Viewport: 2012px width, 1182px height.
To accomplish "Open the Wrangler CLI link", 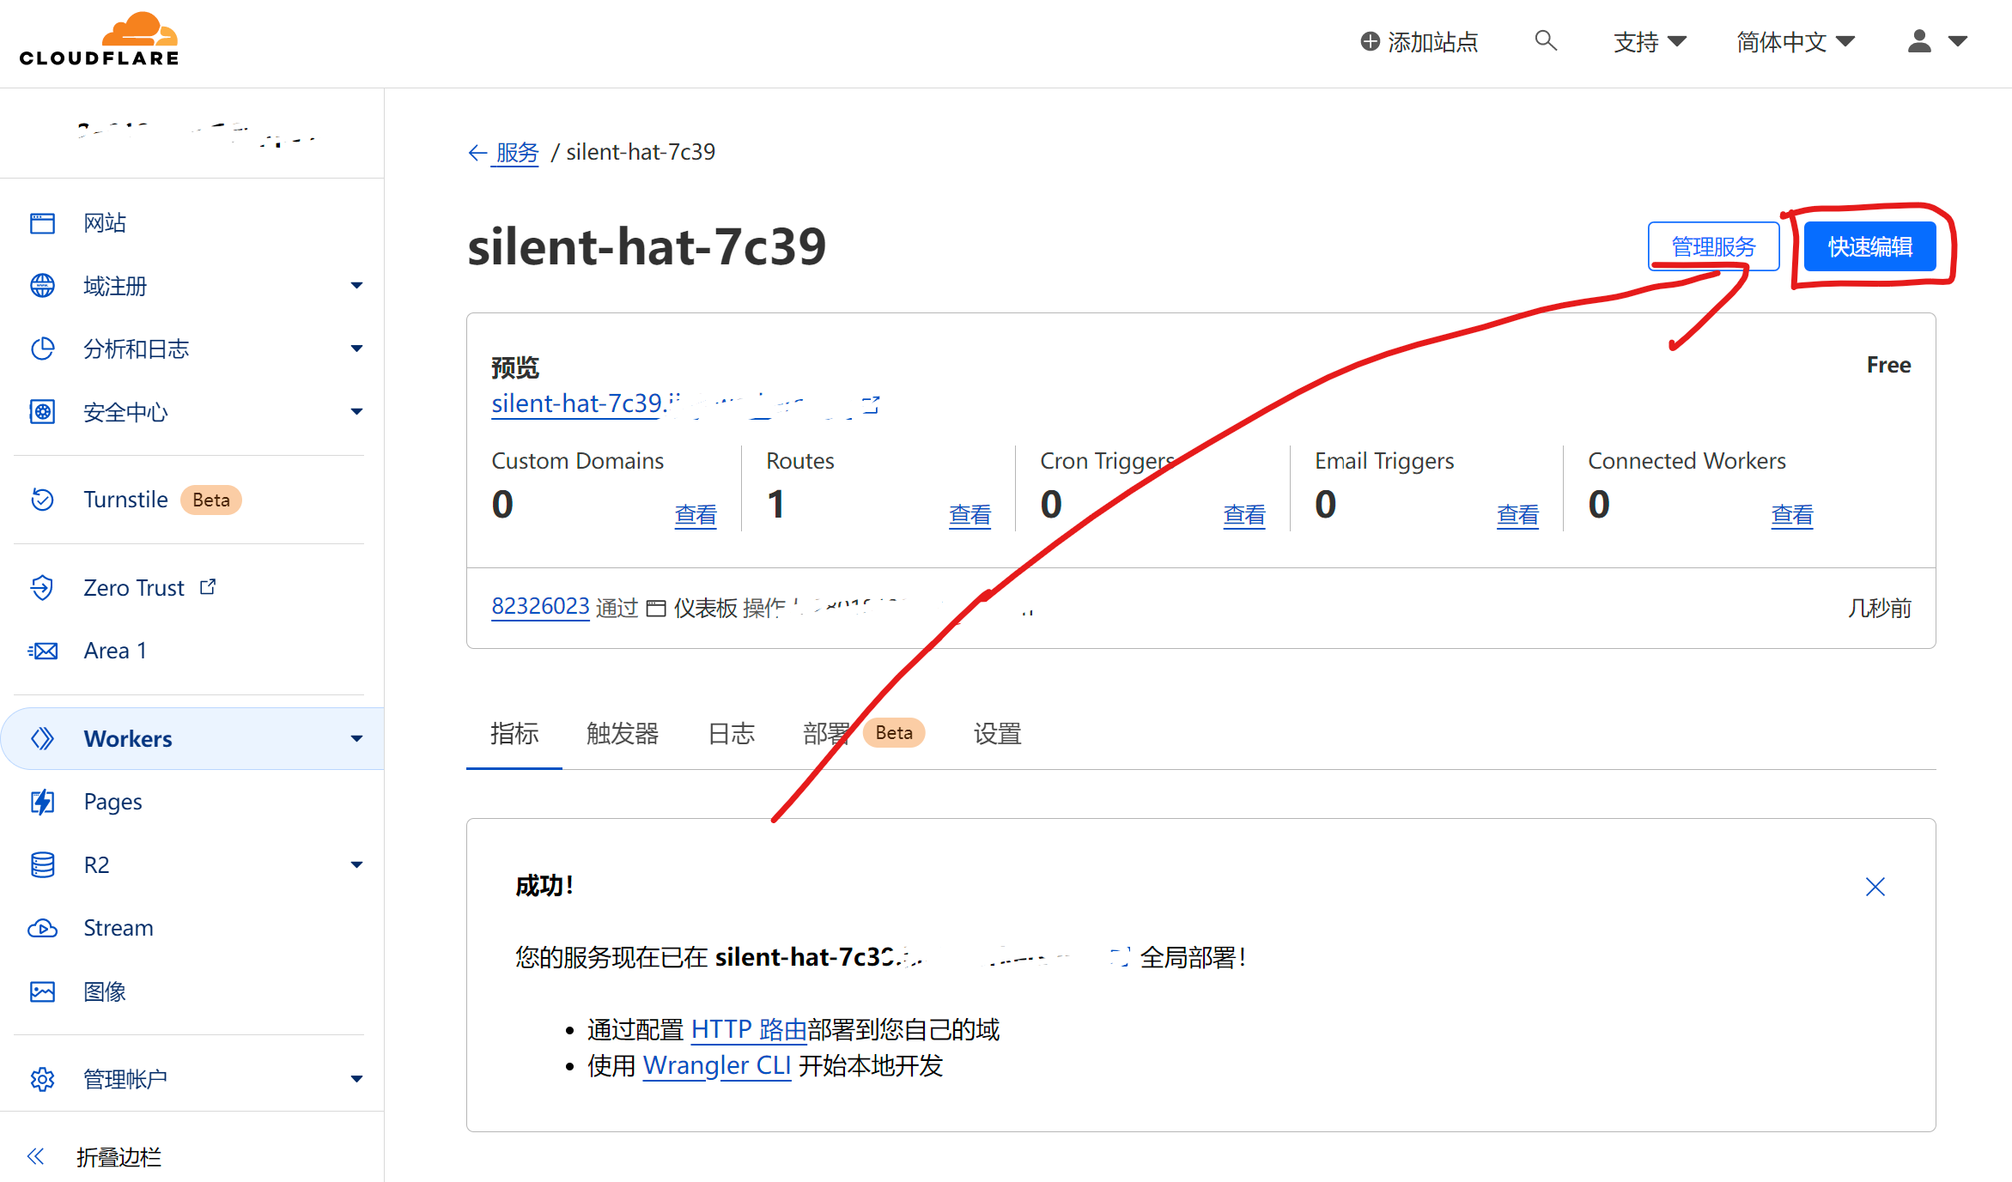I will tap(717, 1065).
